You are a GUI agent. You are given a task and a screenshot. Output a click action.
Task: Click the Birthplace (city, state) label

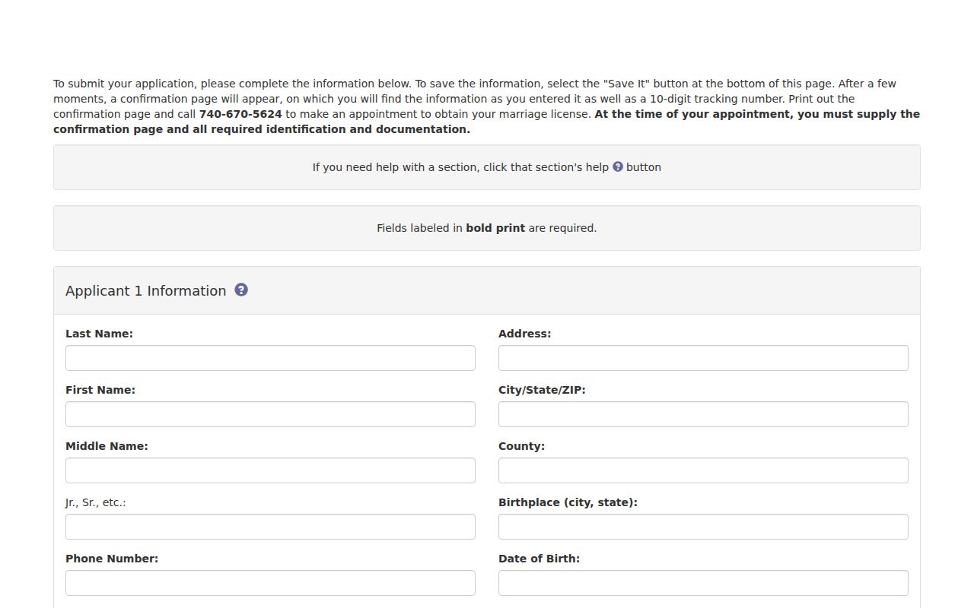click(x=568, y=502)
